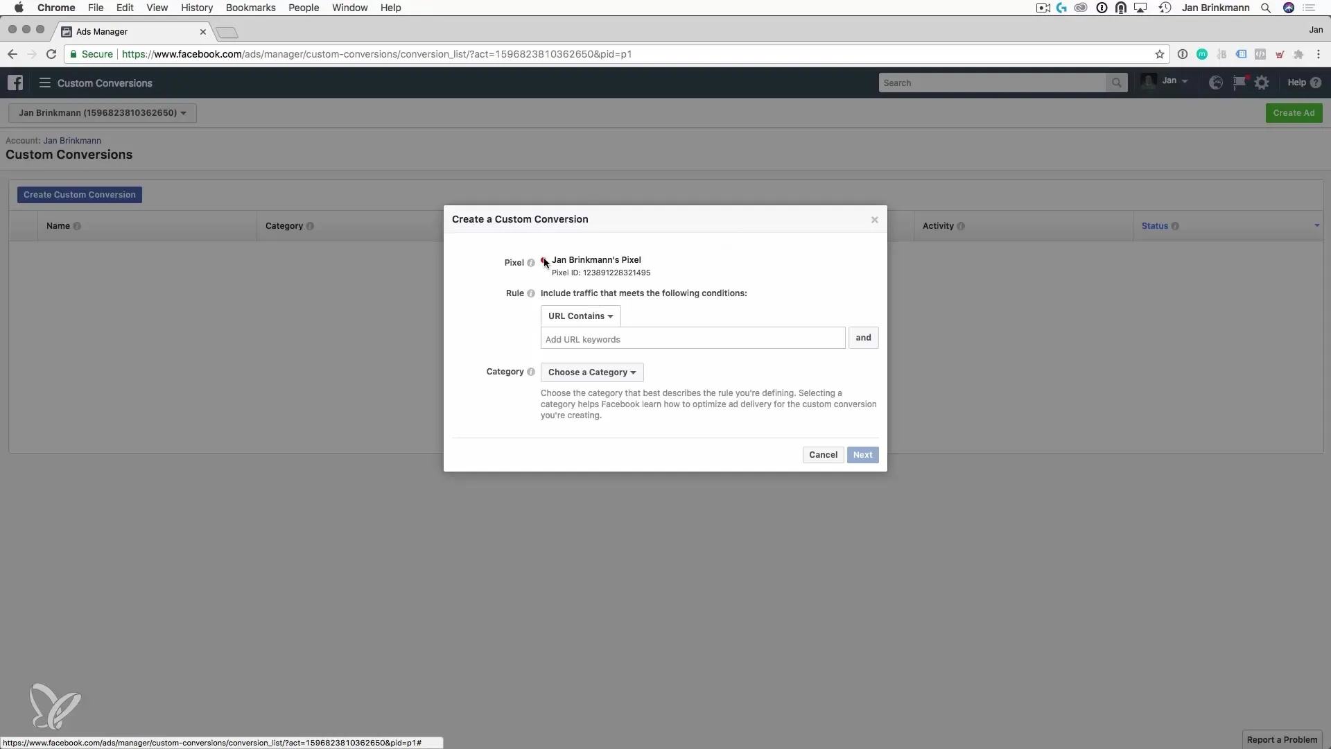
Task: Click the Add URL keywords input field
Action: (693, 338)
